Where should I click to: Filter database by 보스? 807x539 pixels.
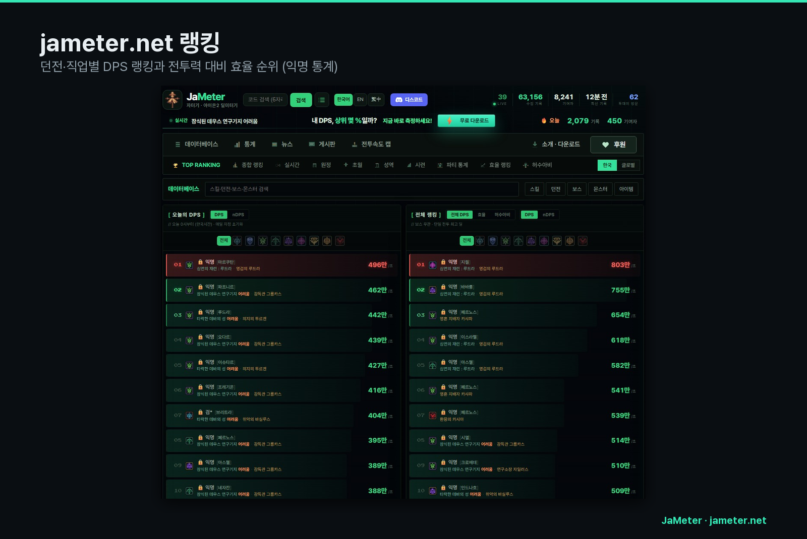click(577, 189)
